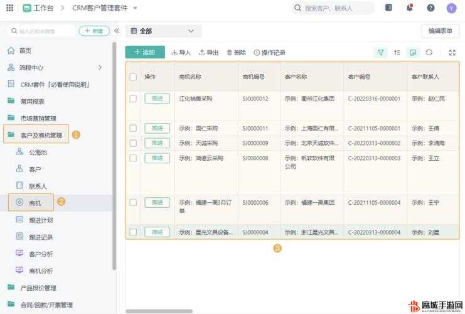Click the 市场营销管理 folder icon

11,118
